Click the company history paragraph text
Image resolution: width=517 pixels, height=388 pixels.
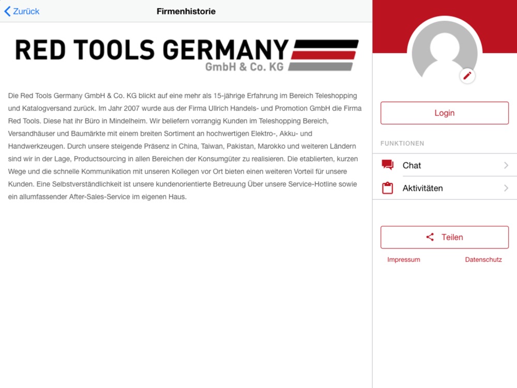coord(185,146)
